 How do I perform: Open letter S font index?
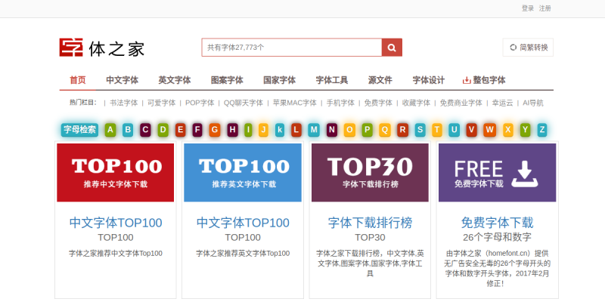[x=420, y=130]
